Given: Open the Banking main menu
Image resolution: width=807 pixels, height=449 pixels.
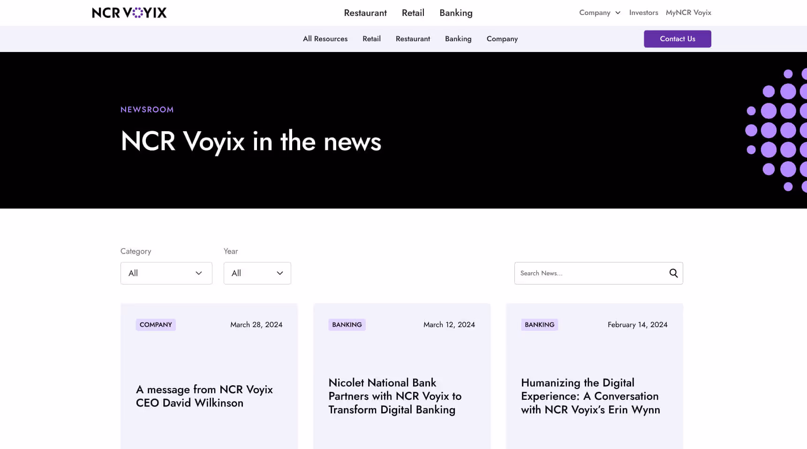Looking at the screenshot, I should coord(456,13).
